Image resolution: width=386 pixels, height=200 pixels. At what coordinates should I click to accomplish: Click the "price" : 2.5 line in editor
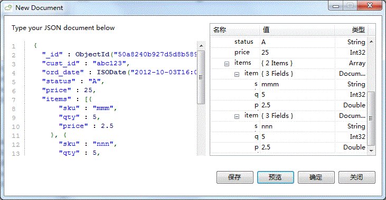tap(86, 126)
